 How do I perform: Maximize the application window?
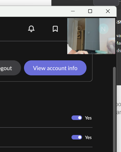(90, 11)
